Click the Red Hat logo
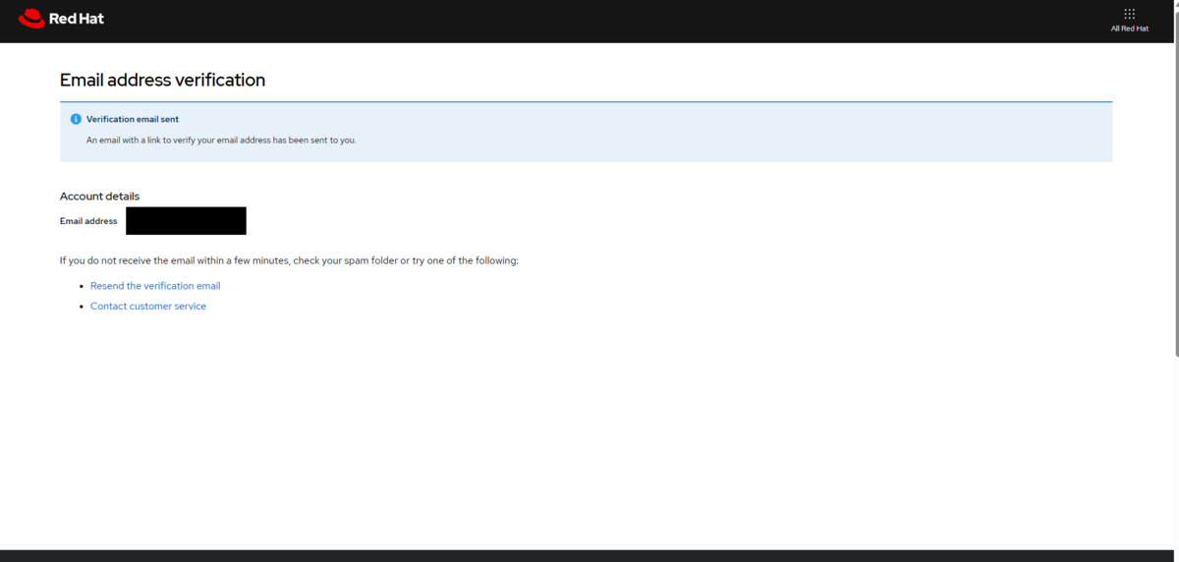This screenshot has width=1179, height=562. [61, 18]
